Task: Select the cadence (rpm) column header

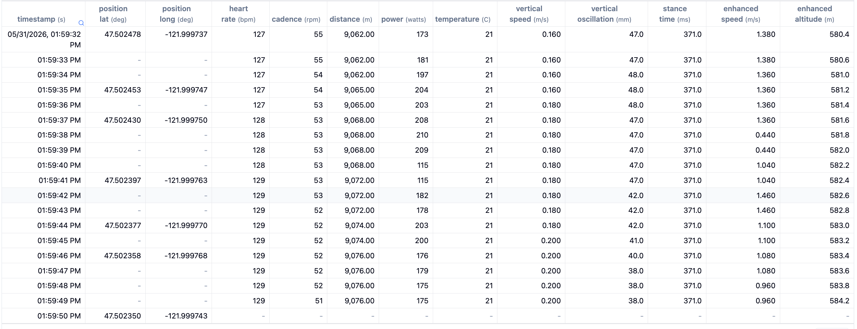Action: [296, 19]
